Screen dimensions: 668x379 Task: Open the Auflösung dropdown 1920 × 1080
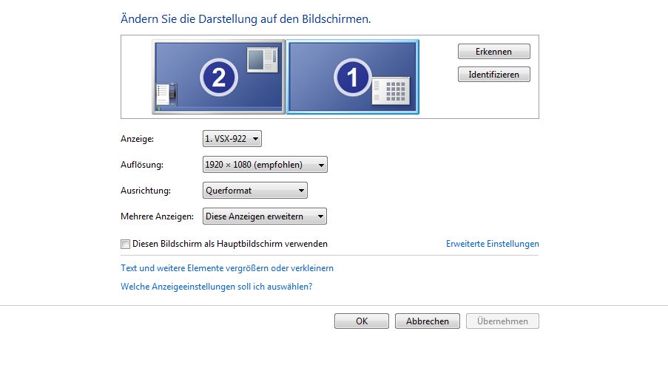(265, 165)
